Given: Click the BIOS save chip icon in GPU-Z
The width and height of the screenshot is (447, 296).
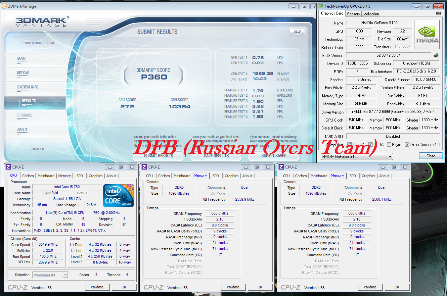Looking at the screenshot, I should [436, 55].
